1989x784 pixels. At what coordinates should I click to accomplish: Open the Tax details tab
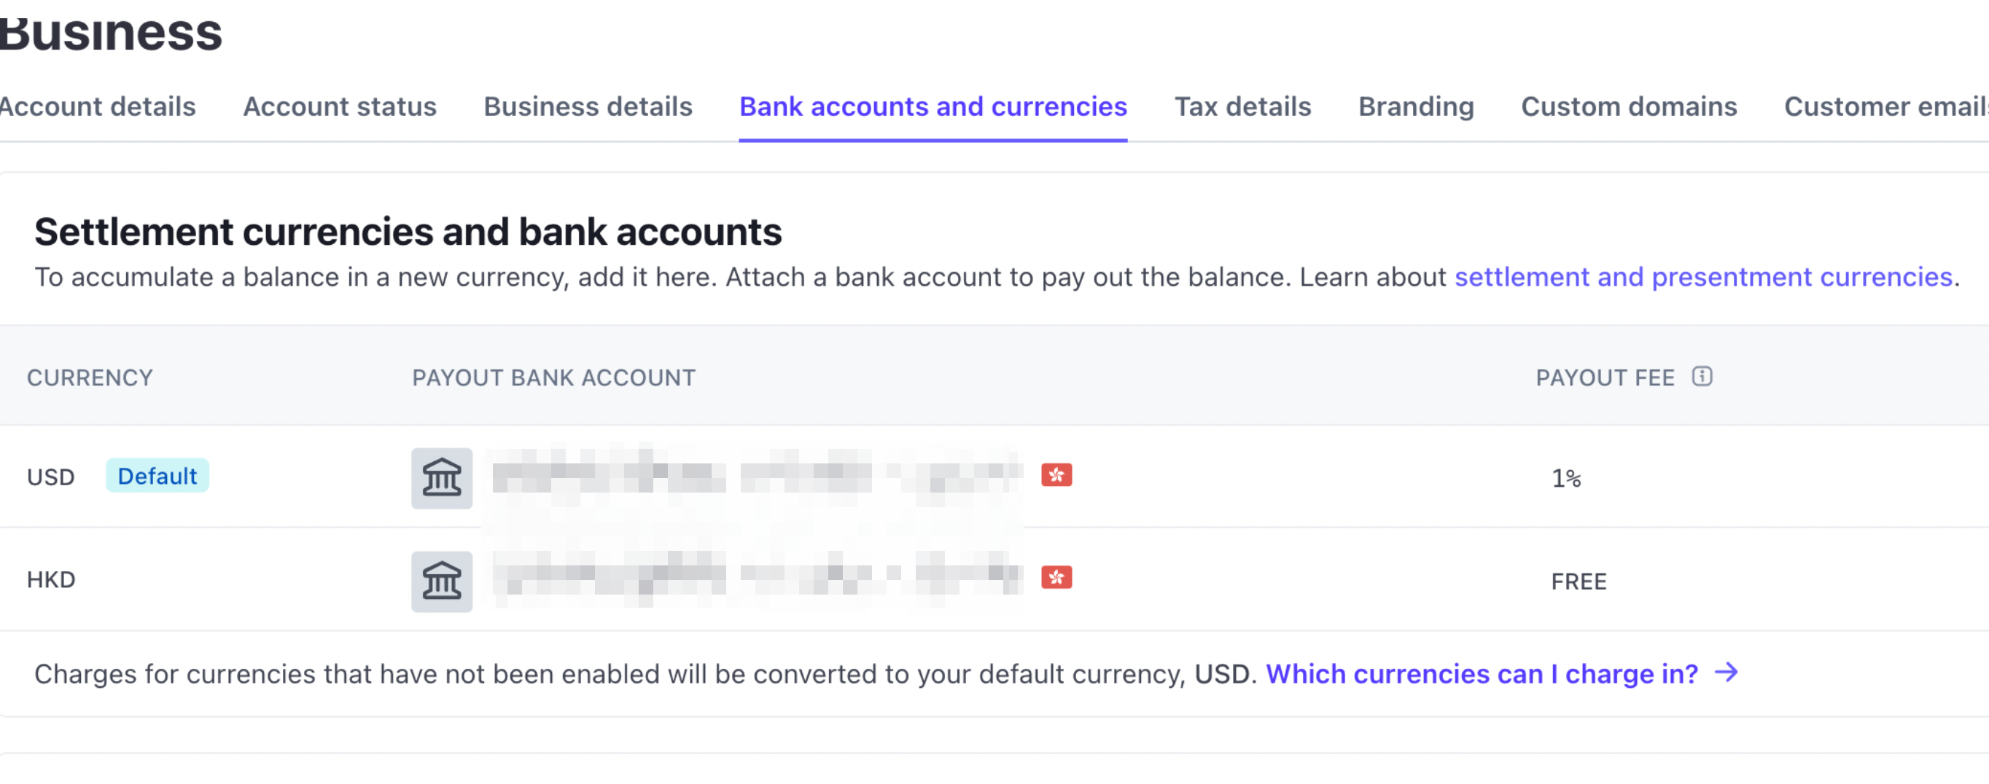[x=1242, y=106]
